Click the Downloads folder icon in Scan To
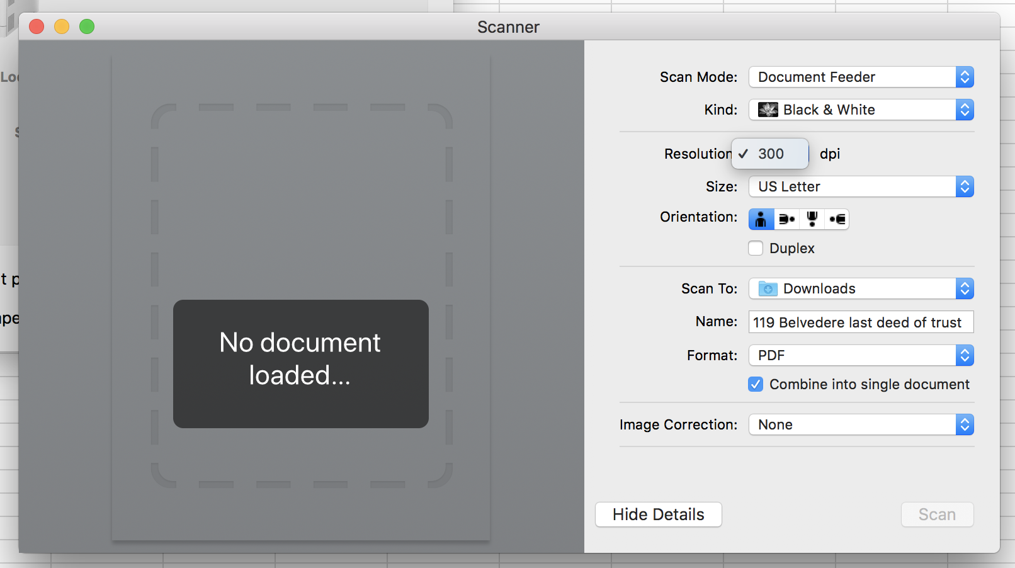This screenshot has height=568, width=1015. coord(767,288)
